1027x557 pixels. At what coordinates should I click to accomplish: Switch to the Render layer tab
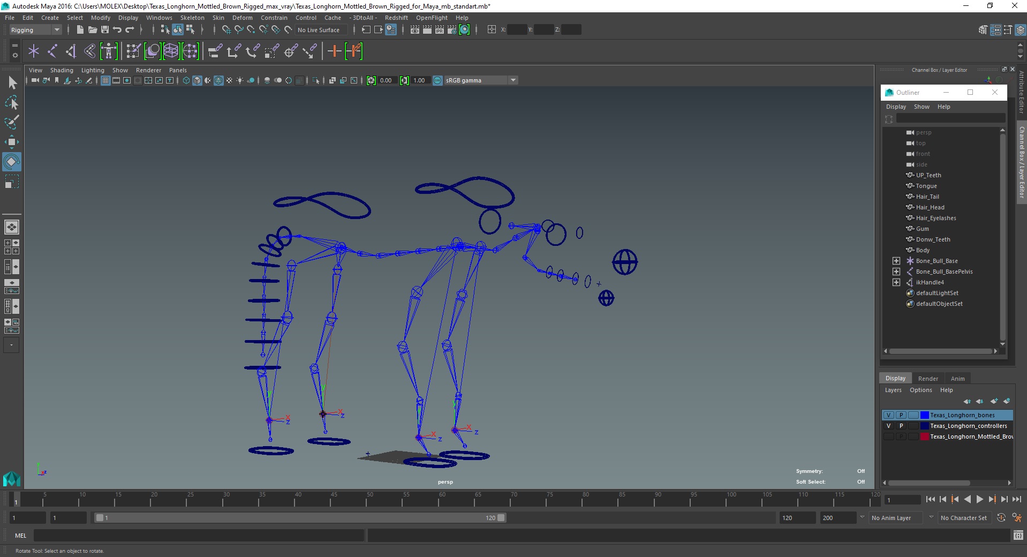point(928,379)
